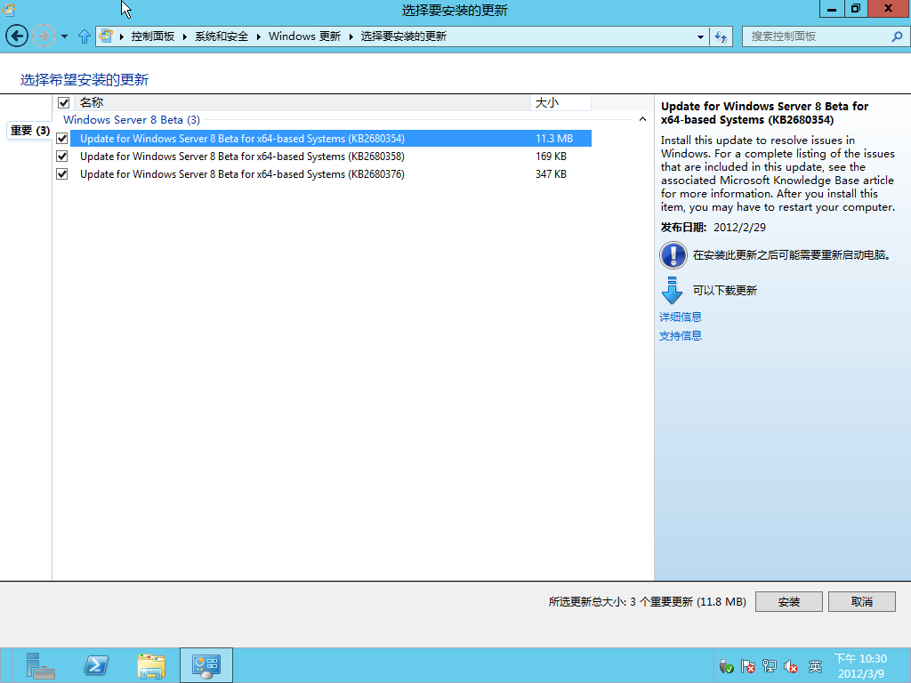The height and width of the screenshot is (683, 911).
Task: Open 系统和安全 breadcrumb
Action: coord(222,36)
